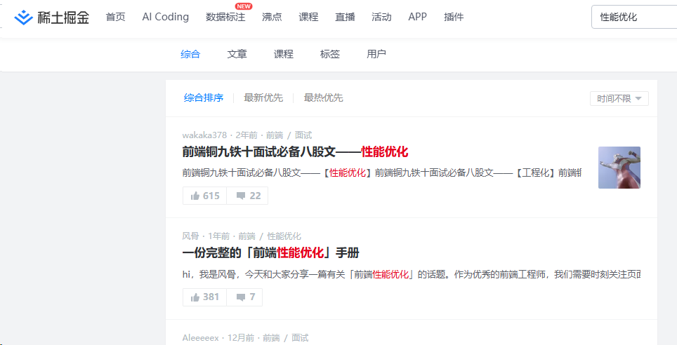Screen dimensions: 677x345
Task: Open the 沸点 navigation link
Action: (272, 18)
